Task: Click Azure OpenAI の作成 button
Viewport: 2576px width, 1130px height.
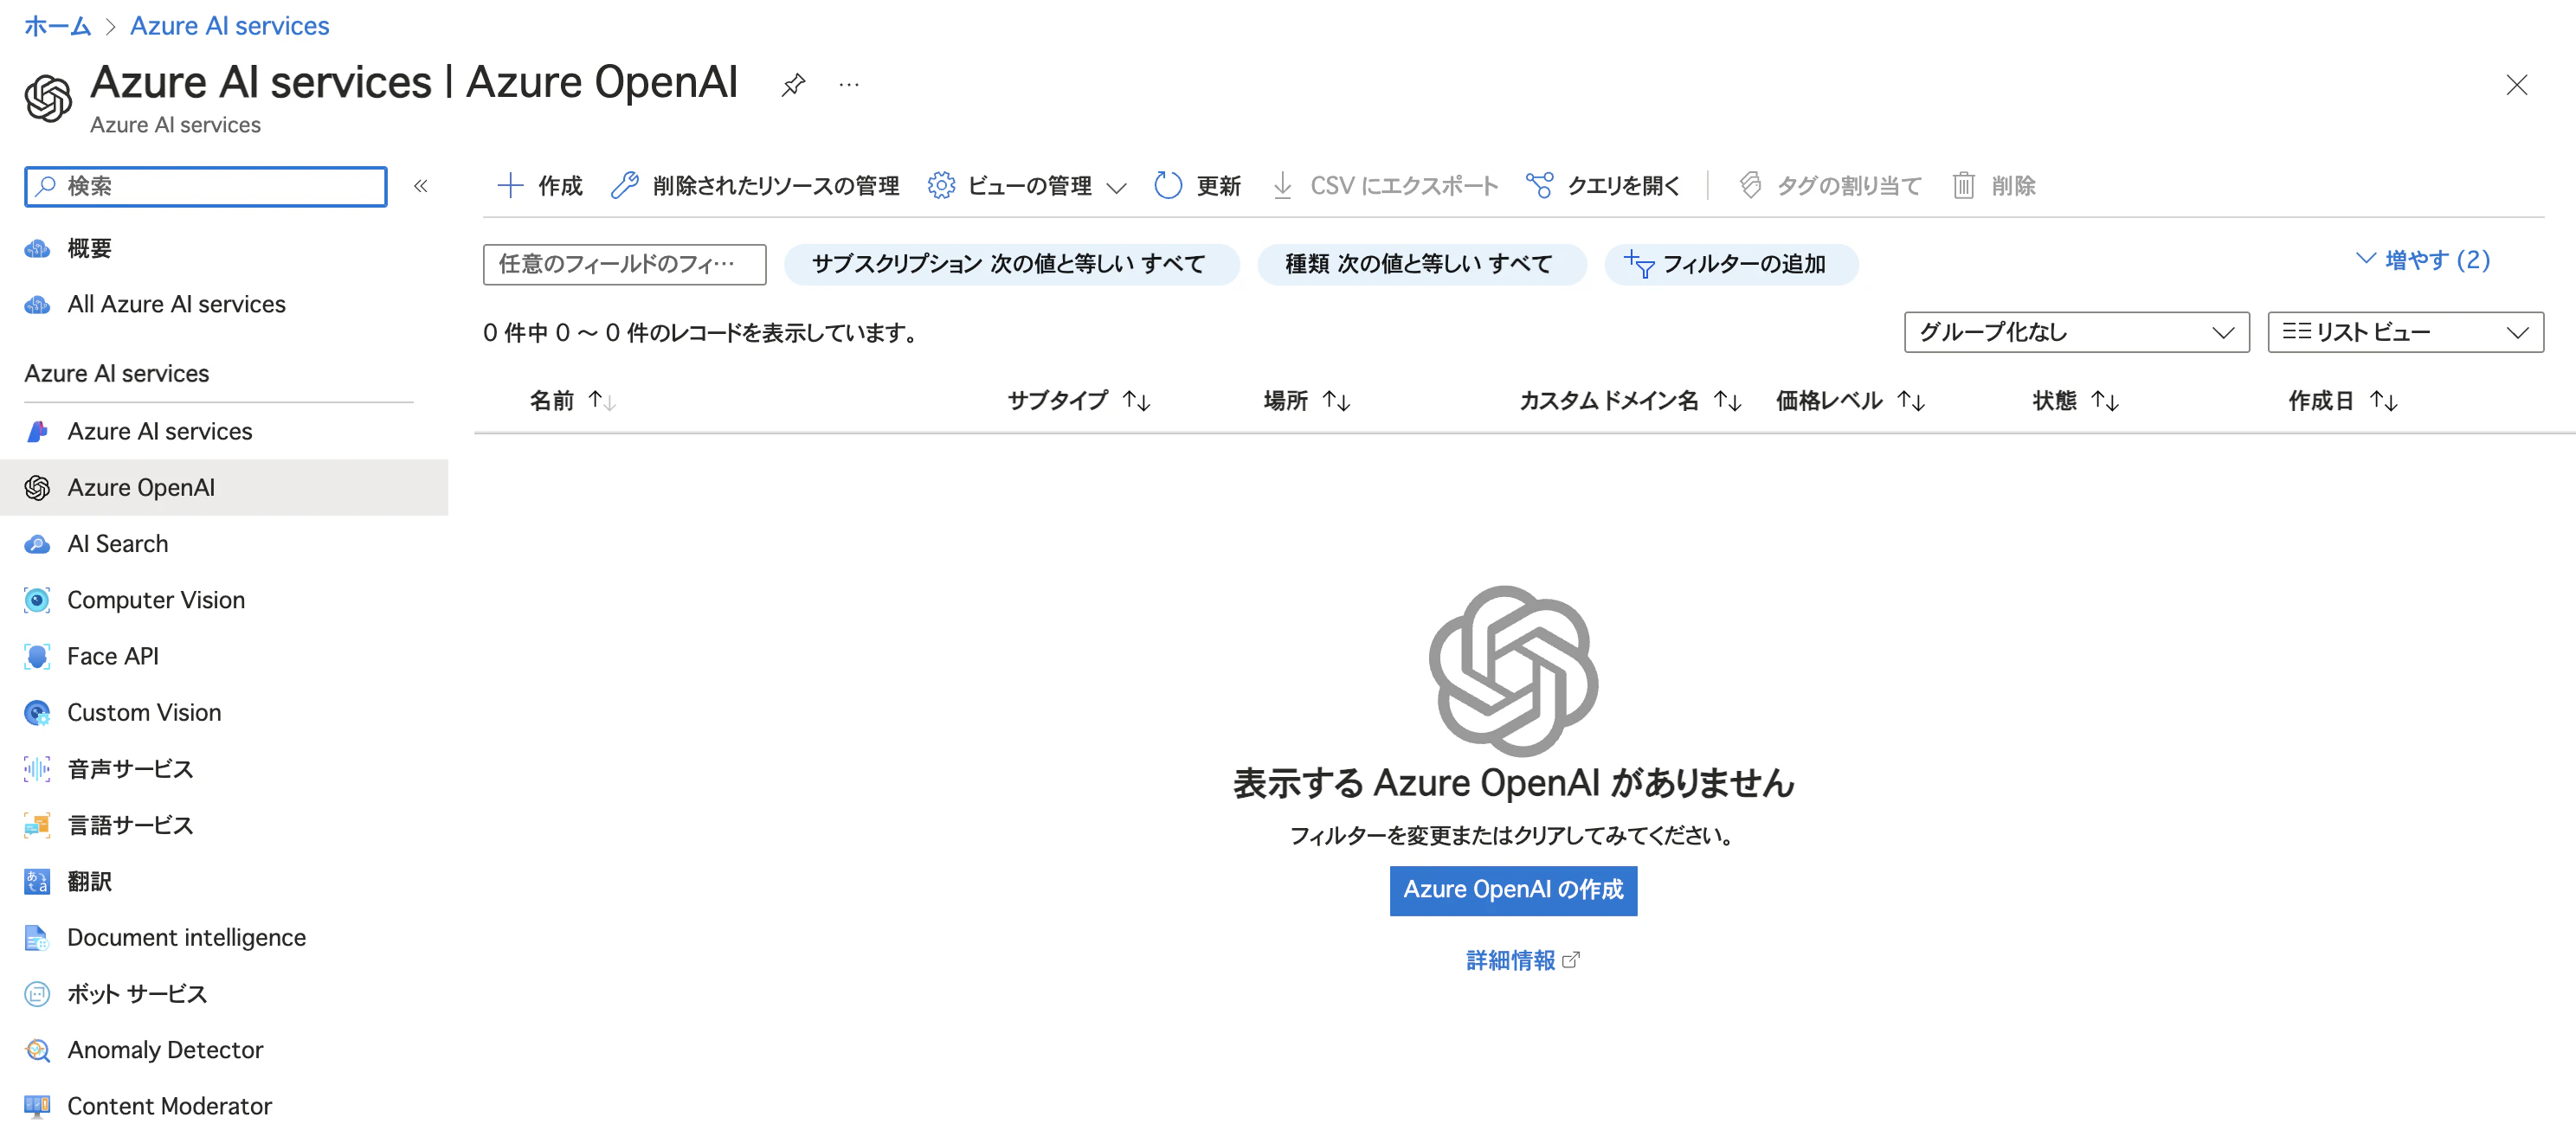Action: click(x=1513, y=890)
